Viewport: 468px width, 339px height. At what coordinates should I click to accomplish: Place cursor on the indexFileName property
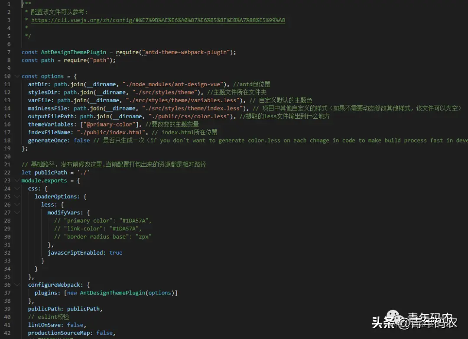point(49,132)
